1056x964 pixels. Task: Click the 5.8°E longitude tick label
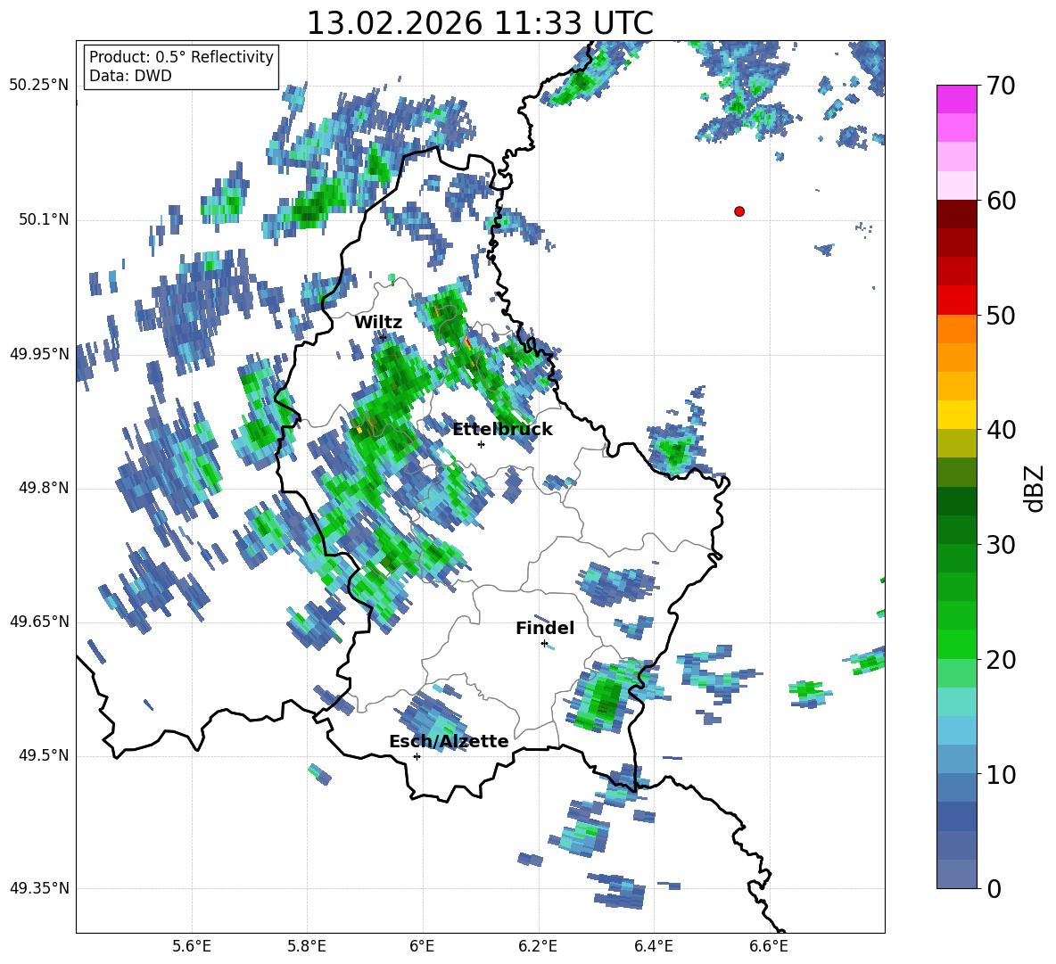307,946
